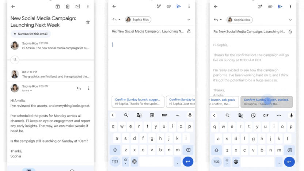The width and height of the screenshot is (304, 171).
Task: Open the reply type dropdown in the empty draft
Action: pyautogui.click(x=116, y=20)
